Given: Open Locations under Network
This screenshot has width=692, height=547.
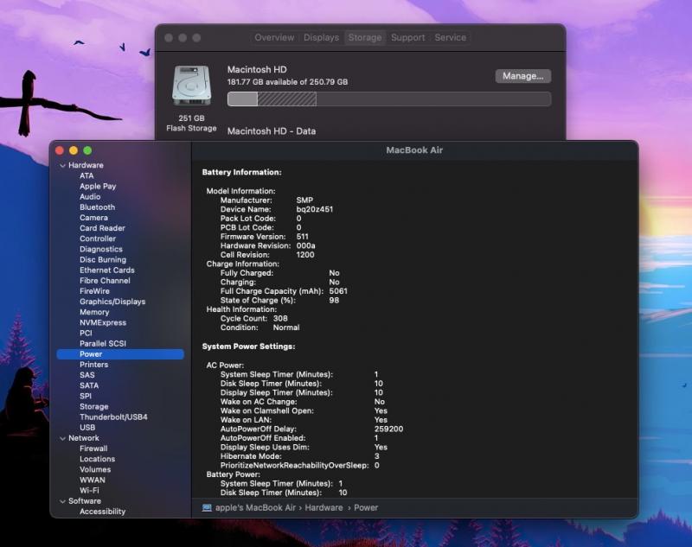Looking at the screenshot, I should [97, 459].
